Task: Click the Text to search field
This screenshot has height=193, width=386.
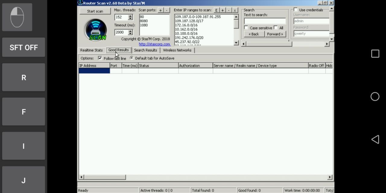Action: pos(265,21)
